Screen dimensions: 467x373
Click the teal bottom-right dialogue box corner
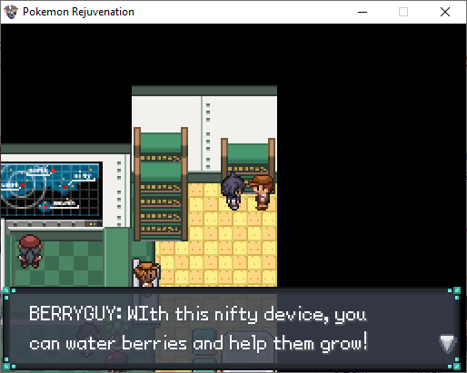pos(455,364)
